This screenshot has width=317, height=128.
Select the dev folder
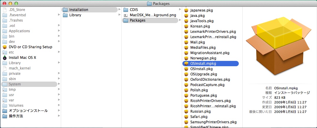pos(12,41)
